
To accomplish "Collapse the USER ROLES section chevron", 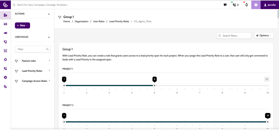I will (x=49, y=37).
